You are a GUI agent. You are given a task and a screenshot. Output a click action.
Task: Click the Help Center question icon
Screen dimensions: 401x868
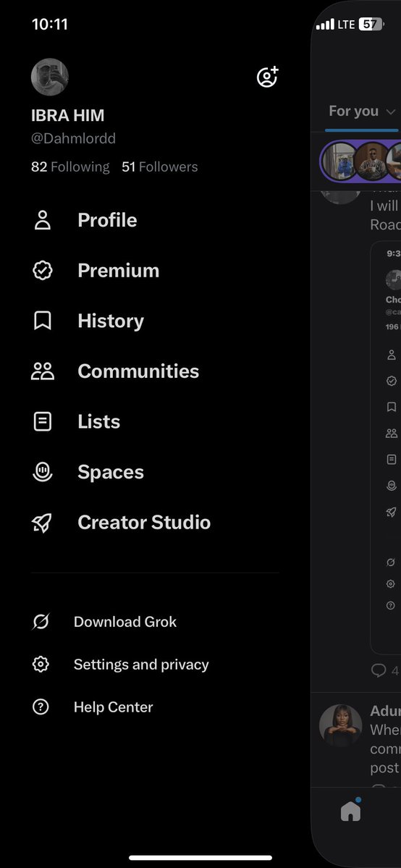pyautogui.click(x=41, y=707)
